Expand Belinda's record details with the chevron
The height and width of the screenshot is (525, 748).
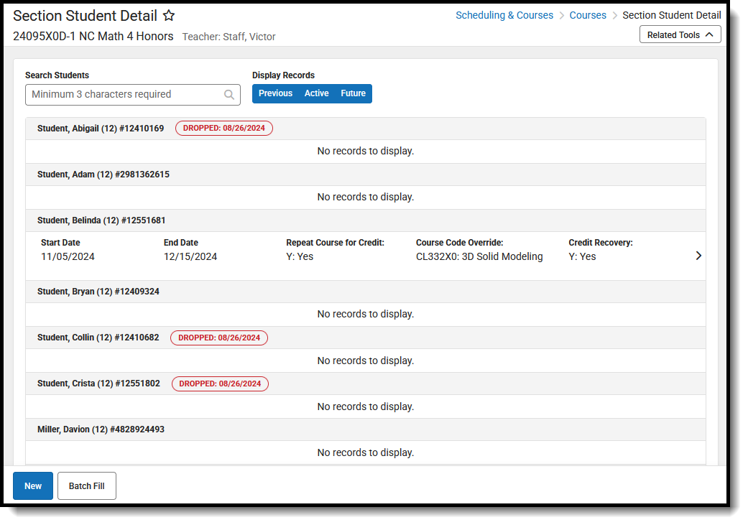coord(698,255)
